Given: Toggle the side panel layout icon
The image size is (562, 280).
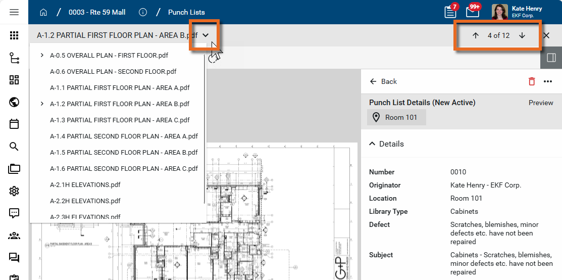Looking at the screenshot, I should tap(551, 58).
